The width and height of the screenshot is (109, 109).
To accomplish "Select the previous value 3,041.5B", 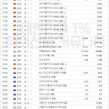I will (98, 43).
